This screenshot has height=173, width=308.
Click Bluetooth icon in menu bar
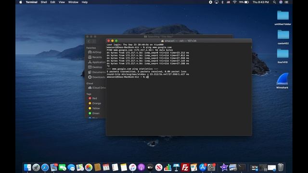[x=222, y=2]
